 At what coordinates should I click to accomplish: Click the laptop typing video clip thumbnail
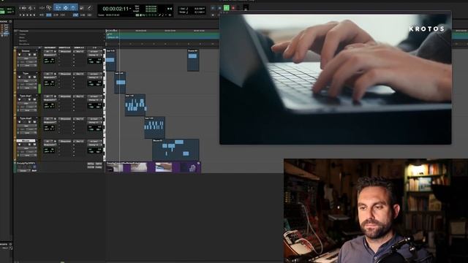[164, 167]
